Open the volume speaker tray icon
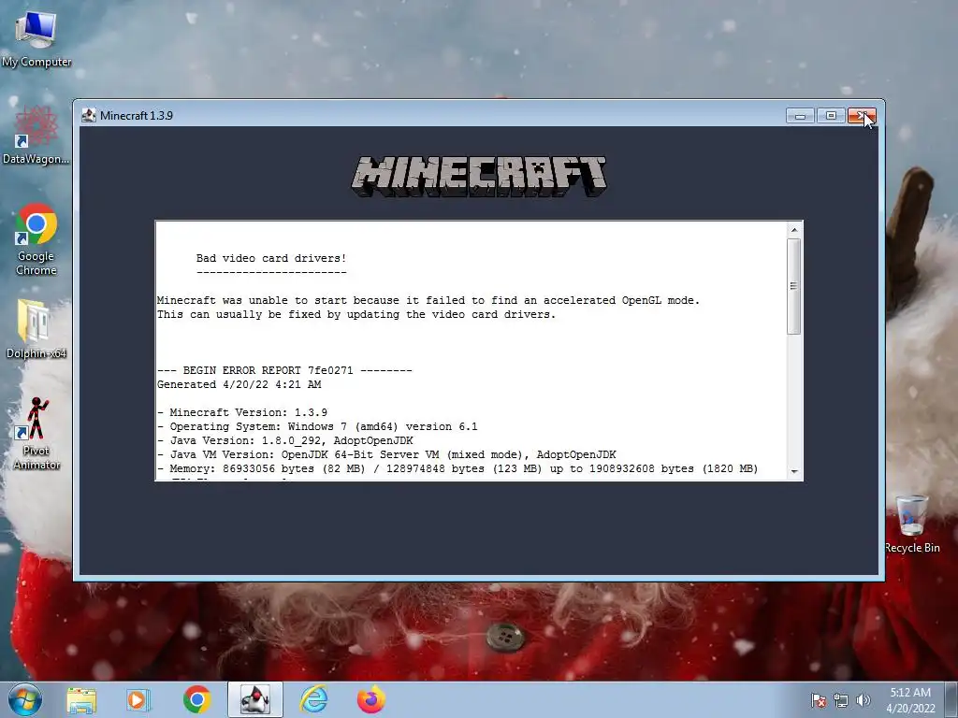The height and width of the screenshot is (718, 958). point(863,700)
